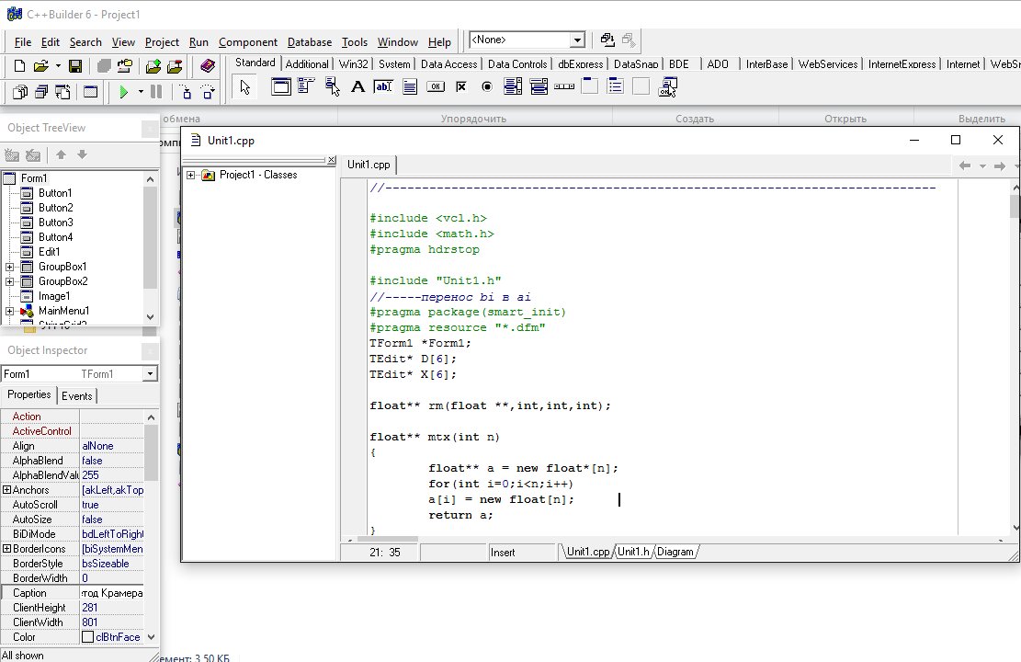Click the New Form toolbar icon
1021x662 pixels.
90,92
